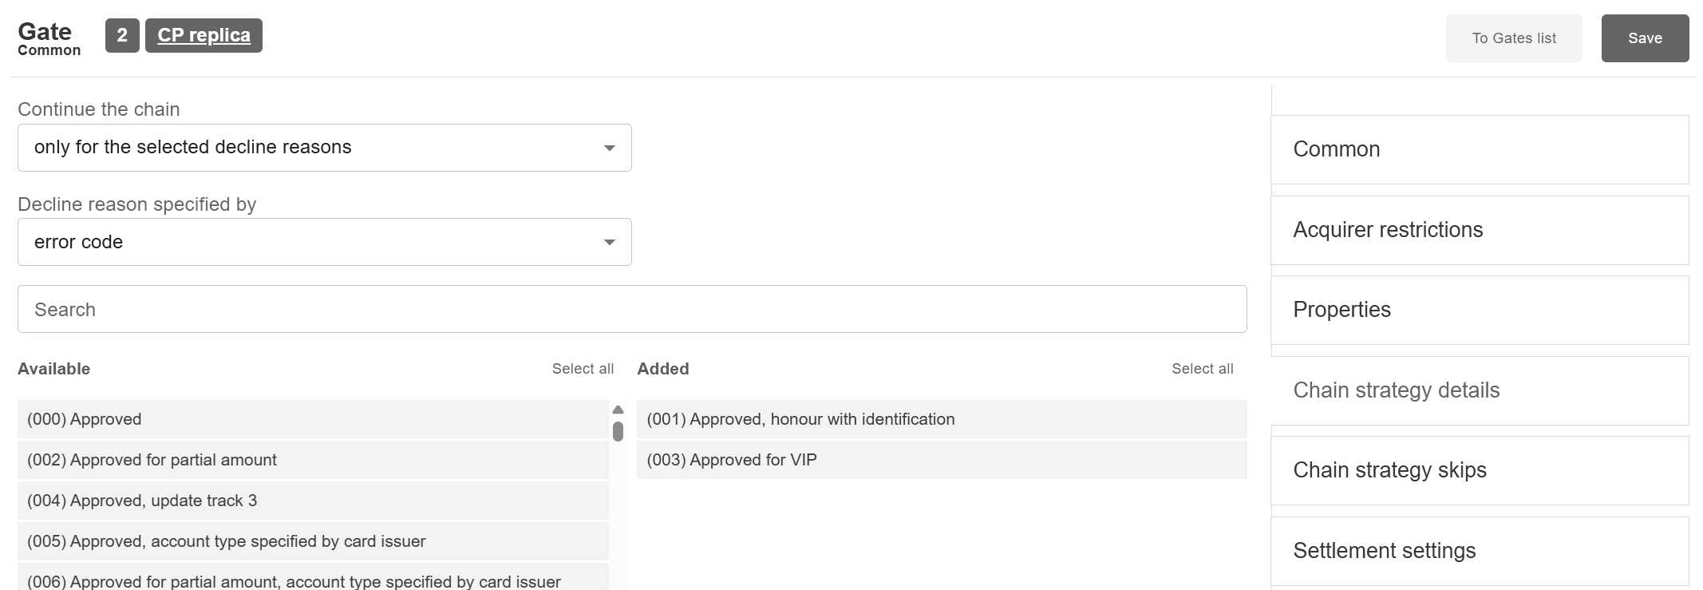Select added item (003) Approved for VIP
Screen dimensions: 1703x590
[x=941, y=460]
